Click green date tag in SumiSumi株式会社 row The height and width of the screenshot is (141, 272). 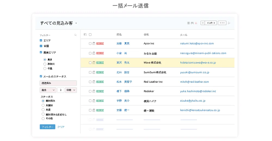click(x=100, y=72)
